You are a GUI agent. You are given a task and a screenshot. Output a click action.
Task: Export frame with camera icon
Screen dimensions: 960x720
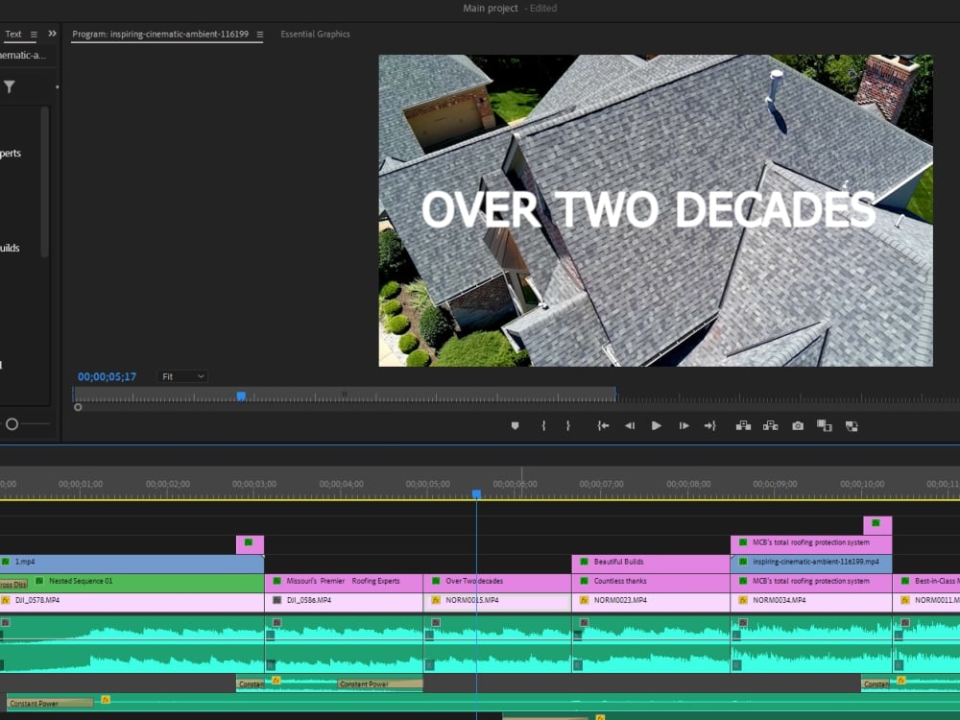click(x=798, y=425)
